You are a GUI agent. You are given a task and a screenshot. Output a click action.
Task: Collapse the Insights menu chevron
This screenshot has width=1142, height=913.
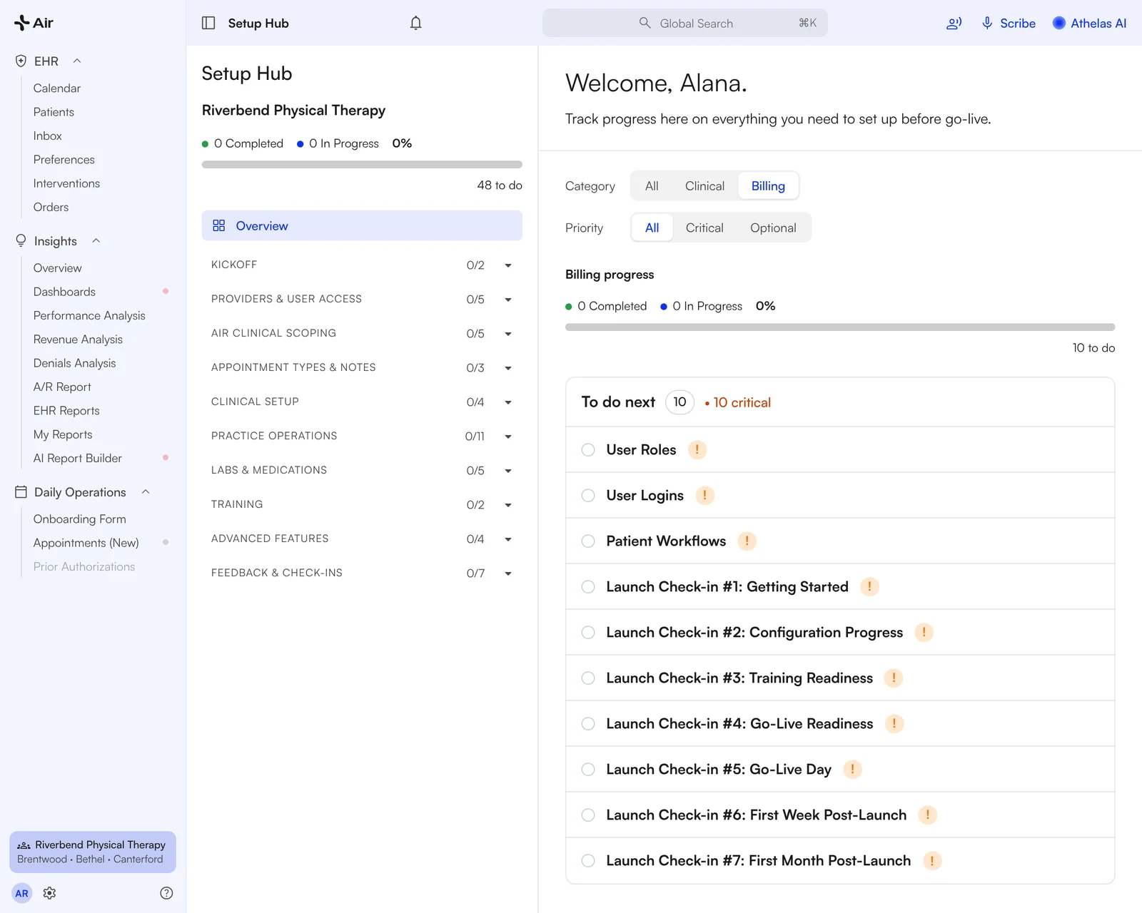[x=96, y=241]
